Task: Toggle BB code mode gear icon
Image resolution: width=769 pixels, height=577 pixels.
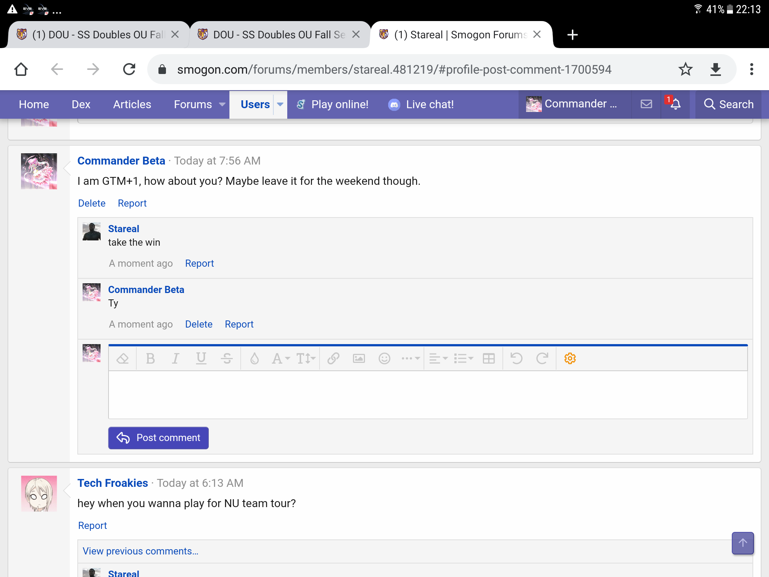Action: (x=570, y=359)
